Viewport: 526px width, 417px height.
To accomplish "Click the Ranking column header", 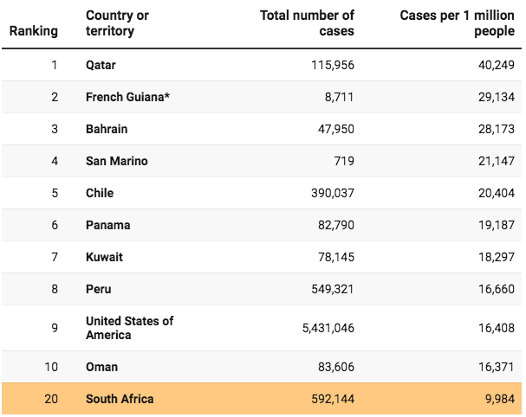I will point(33,31).
